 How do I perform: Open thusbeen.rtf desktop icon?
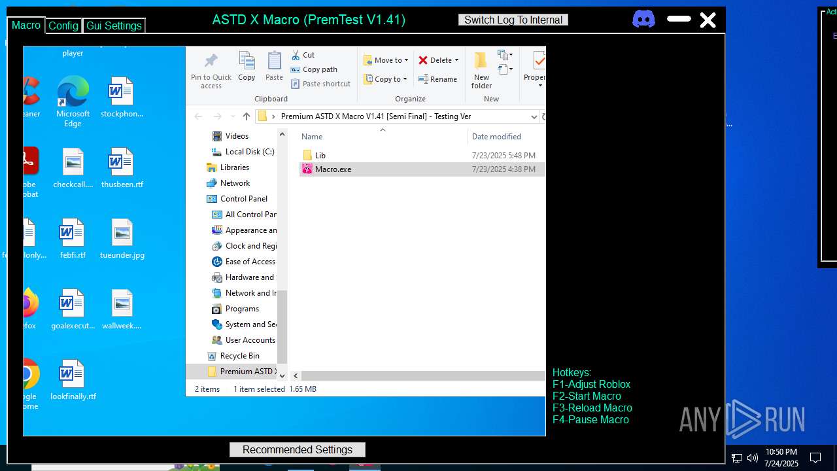click(122, 168)
